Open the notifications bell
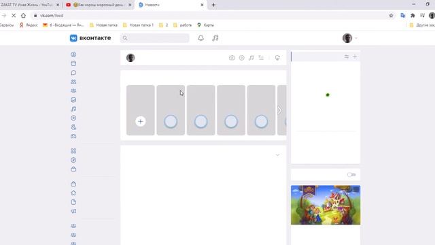 pos(201,38)
